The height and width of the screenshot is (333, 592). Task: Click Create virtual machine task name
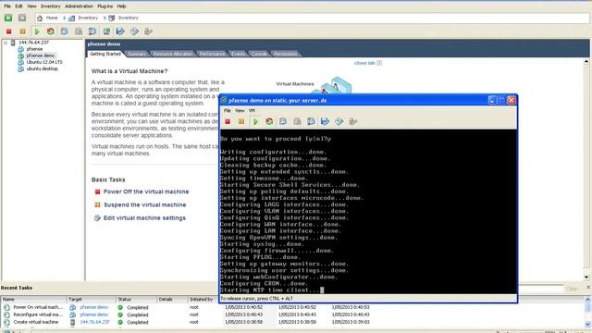(36, 322)
